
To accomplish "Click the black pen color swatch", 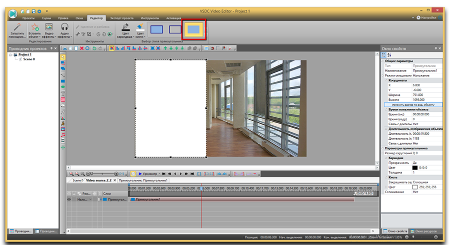I will pyautogui.click(x=414, y=168).
